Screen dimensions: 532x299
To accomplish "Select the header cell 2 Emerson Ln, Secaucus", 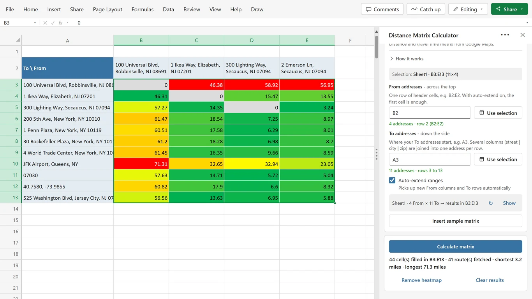I will [307, 68].
